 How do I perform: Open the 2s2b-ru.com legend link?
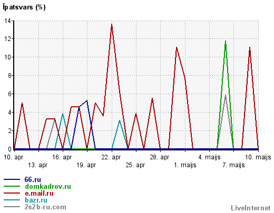45,207
